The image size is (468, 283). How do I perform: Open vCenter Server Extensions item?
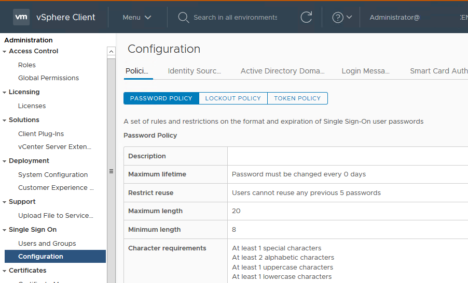(x=54, y=147)
